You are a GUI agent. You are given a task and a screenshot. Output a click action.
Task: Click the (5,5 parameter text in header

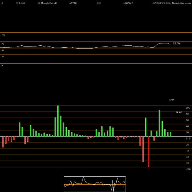point(99,3)
